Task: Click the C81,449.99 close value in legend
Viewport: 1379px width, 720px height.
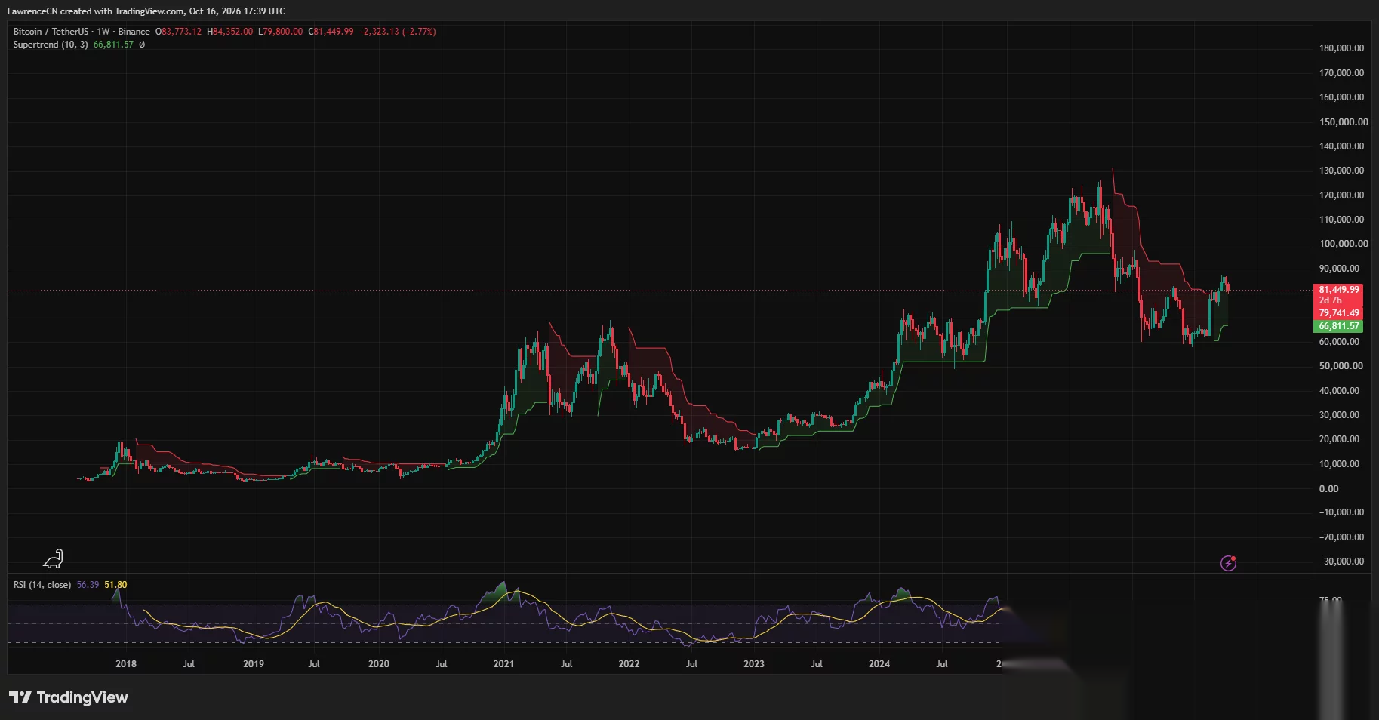Action: coord(331,32)
